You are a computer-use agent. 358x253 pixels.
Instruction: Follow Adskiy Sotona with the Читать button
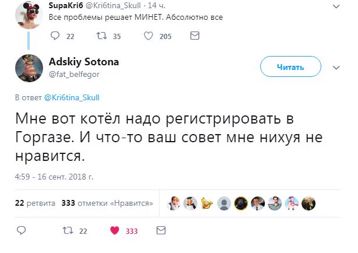click(x=290, y=66)
